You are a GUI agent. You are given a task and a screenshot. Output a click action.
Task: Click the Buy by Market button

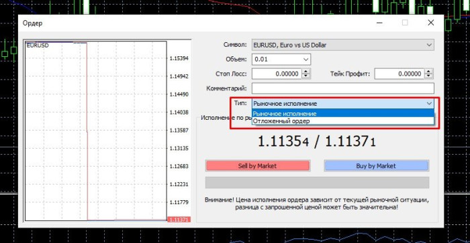[x=376, y=166]
